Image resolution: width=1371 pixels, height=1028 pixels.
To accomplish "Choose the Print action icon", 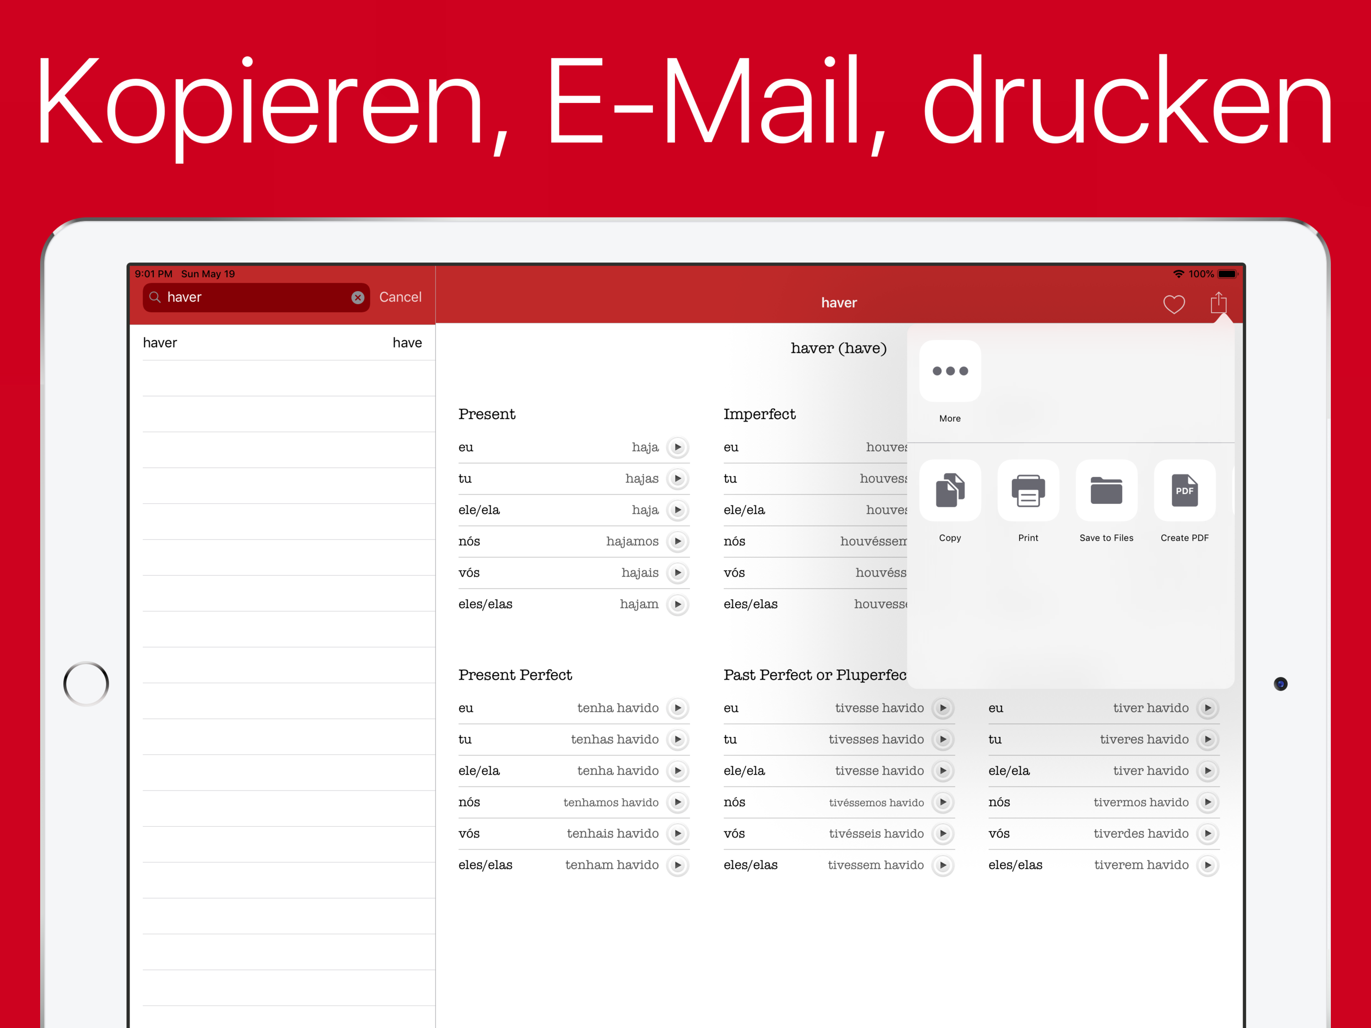I will coord(1028,490).
